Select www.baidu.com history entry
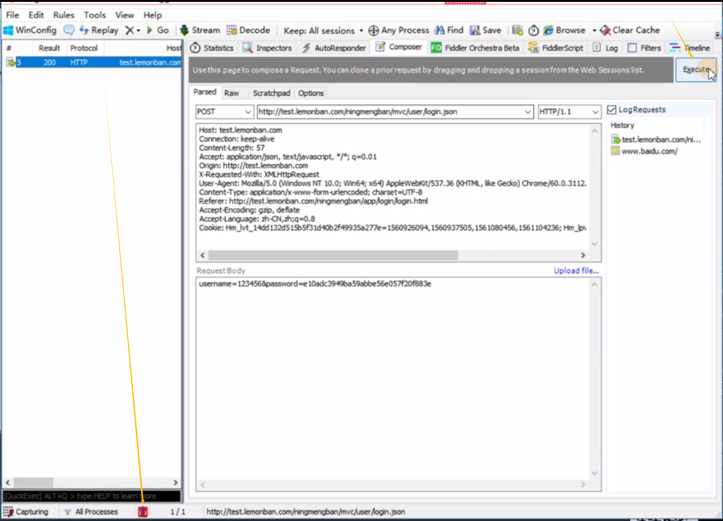The image size is (723, 521). (644, 151)
